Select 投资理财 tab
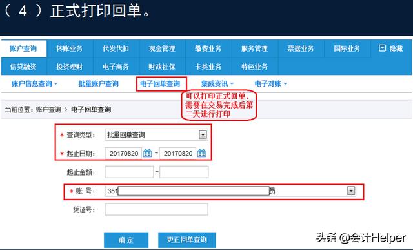 tap(70, 67)
